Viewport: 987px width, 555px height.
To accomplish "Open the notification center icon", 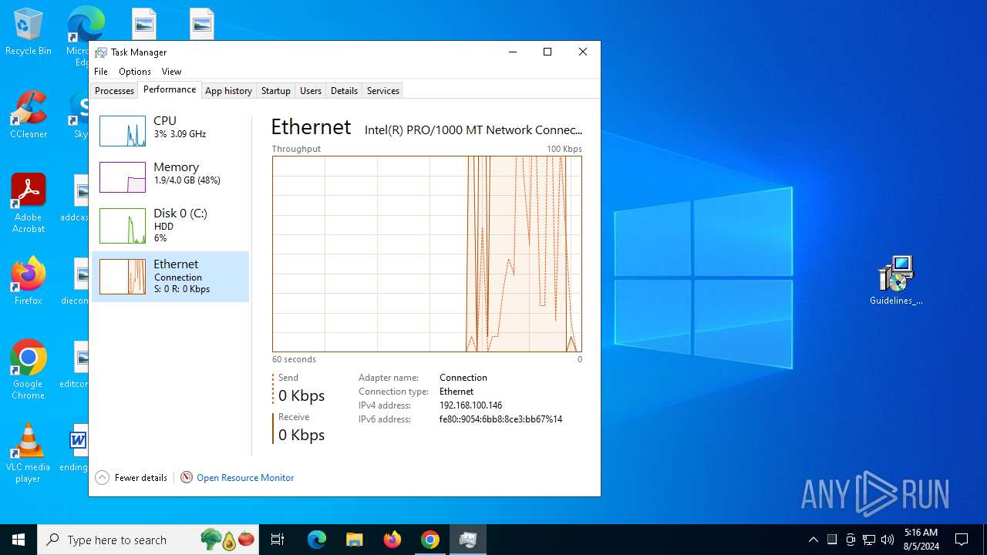I will pyautogui.click(x=962, y=540).
